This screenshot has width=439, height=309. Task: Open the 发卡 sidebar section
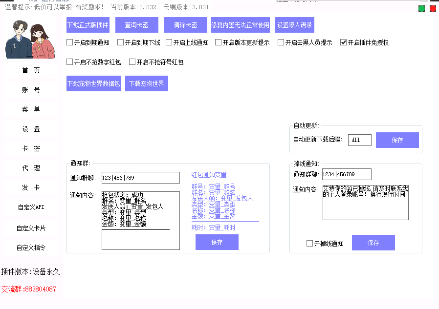click(x=30, y=187)
